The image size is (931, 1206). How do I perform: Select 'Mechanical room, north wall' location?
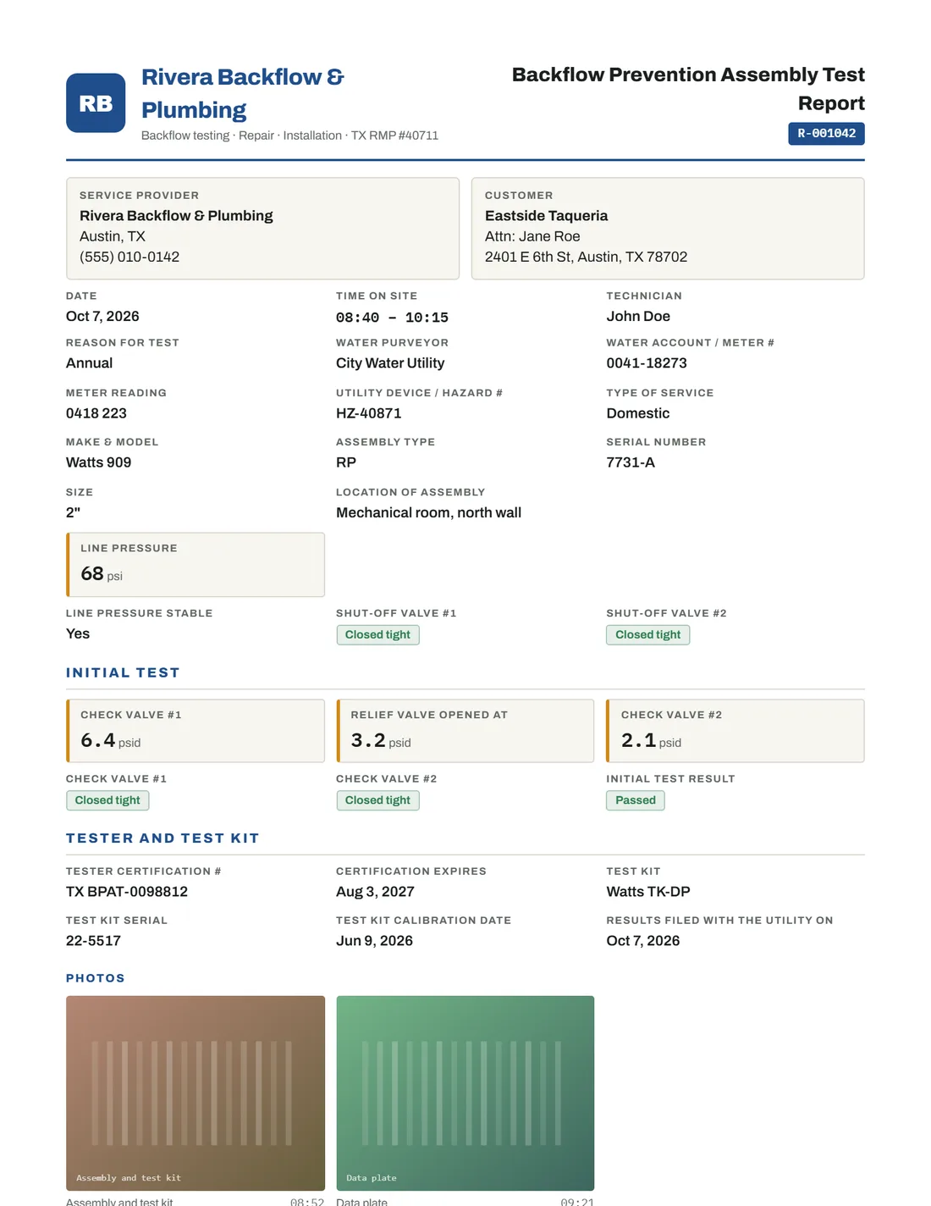click(428, 512)
